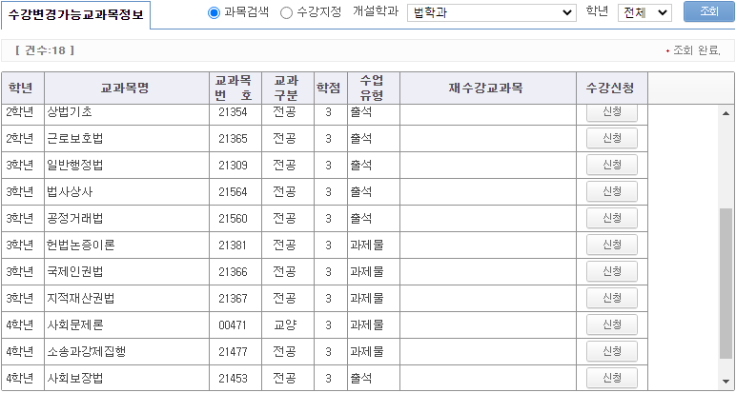Click course number 21381
This screenshot has width=736, height=393.
(233, 245)
